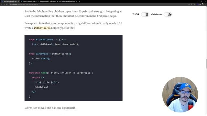This screenshot has width=207, height=116.
Task: Click the page vertical scrollbar thumb
Action: pyautogui.click(x=206, y=64)
